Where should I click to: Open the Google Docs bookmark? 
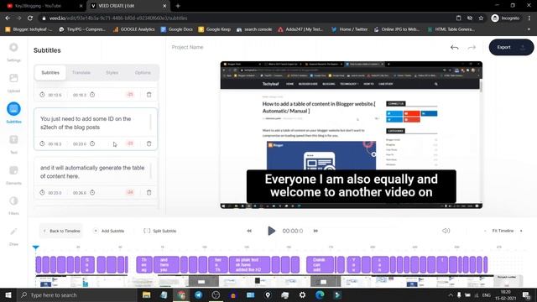pos(177,29)
